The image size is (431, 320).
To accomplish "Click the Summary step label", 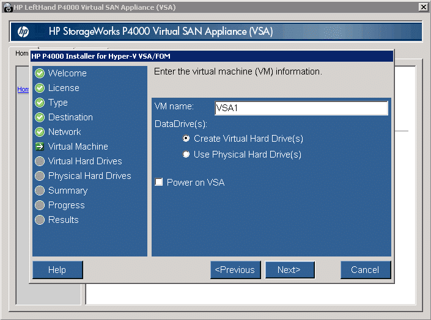I will [x=68, y=191].
